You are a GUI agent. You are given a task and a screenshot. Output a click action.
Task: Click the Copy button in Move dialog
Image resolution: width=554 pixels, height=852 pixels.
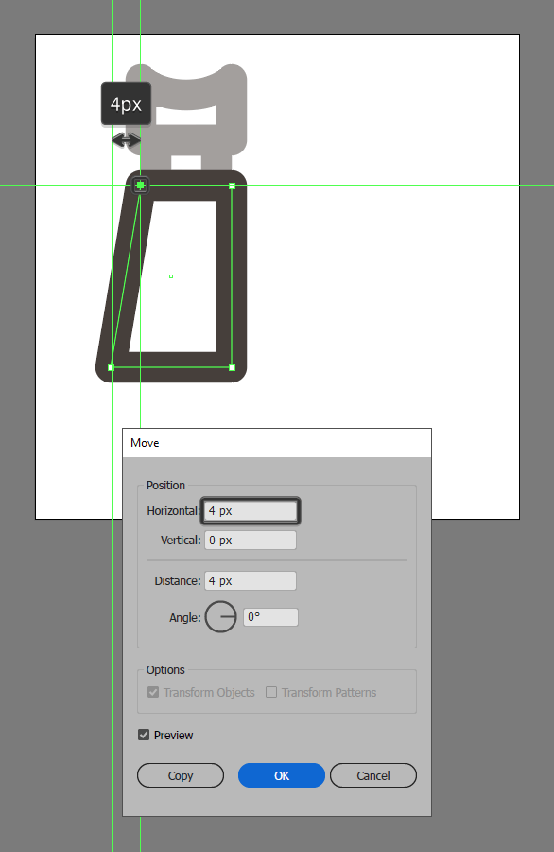pyautogui.click(x=181, y=775)
